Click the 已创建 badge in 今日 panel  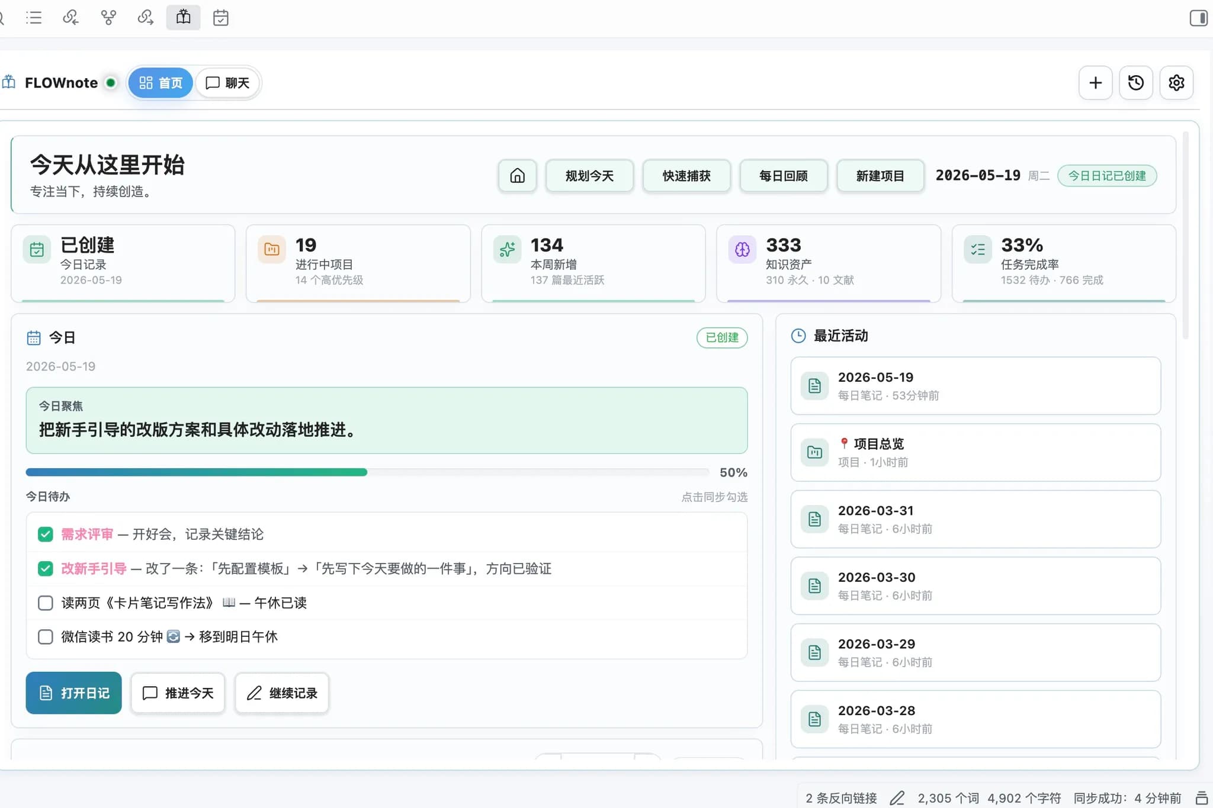[722, 337]
